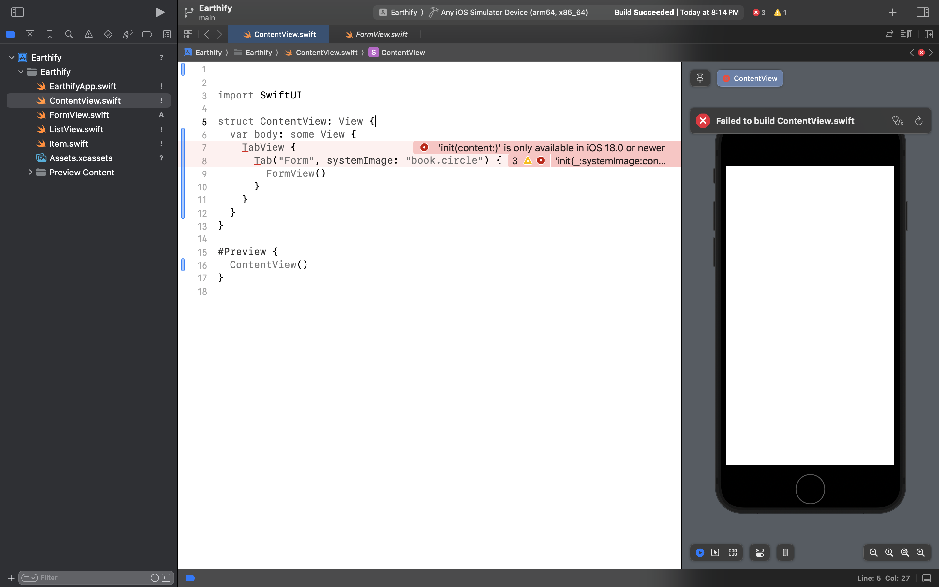The image size is (939, 587).
Task: Open the Breakpoint navigator icon
Action: 147,34
